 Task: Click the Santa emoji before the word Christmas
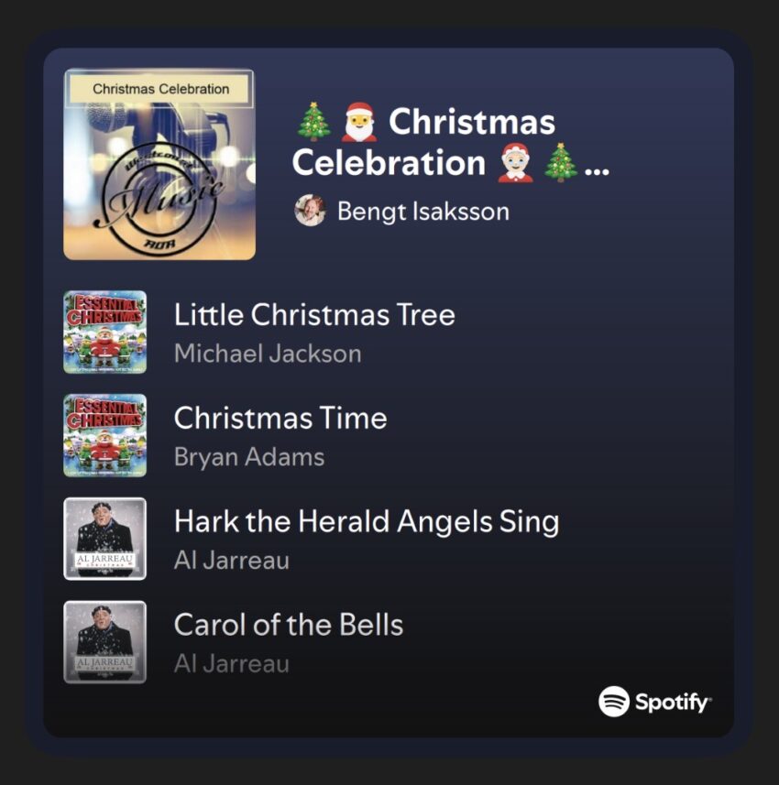pos(360,122)
